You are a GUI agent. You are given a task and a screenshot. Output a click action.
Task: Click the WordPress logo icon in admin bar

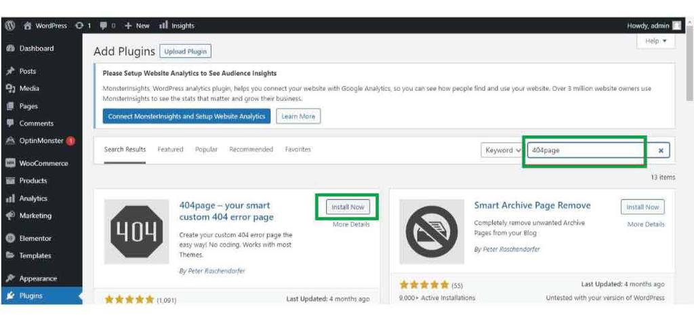10,26
